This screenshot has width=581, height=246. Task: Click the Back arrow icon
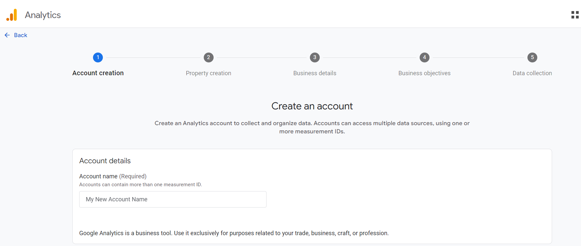click(x=7, y=35)
